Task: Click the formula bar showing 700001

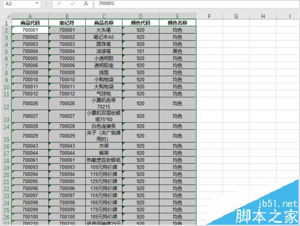Action: [x=196, y=4]
